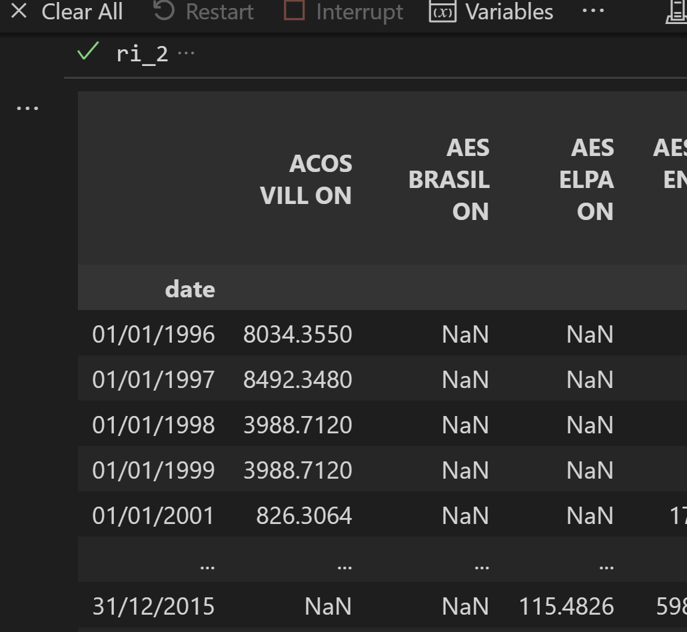Click the Interrupt execution icon
687x632 pixels.
295,11
